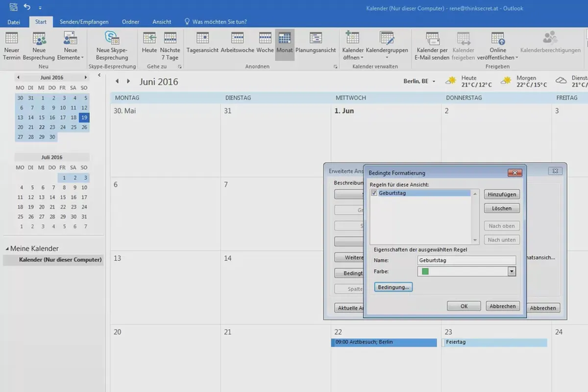Open the Berlin, BE weather location dropdown

click(434, 81)
